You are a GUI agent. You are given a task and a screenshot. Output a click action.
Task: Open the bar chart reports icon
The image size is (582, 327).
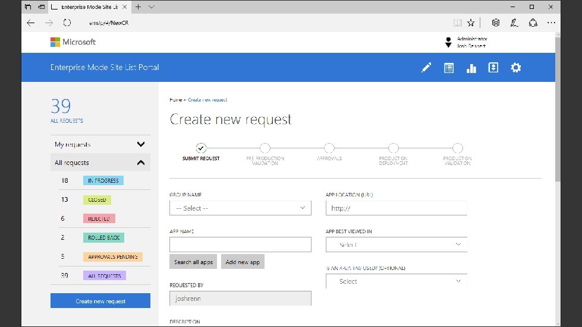[x=471, y=68]
